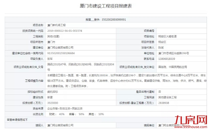Select the value '企业自筹+财政注资+民航注资'
Screen dimensions: 209x130
click(65, 109)
